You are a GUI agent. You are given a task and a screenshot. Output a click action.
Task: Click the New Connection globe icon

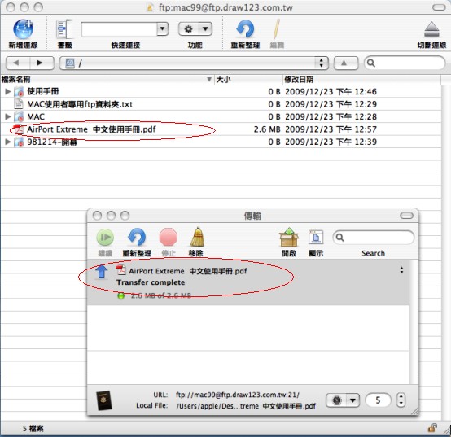coord(24,29)
